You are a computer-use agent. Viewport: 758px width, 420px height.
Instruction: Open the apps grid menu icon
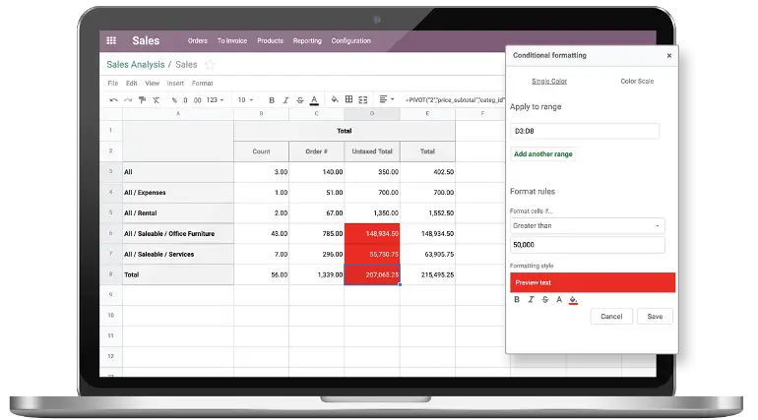111,40
